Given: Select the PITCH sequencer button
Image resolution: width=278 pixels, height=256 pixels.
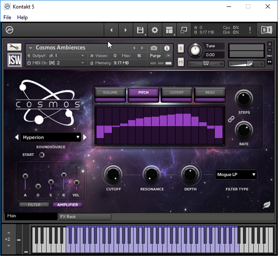Looking at the screenshot, I should pos(144,92).
